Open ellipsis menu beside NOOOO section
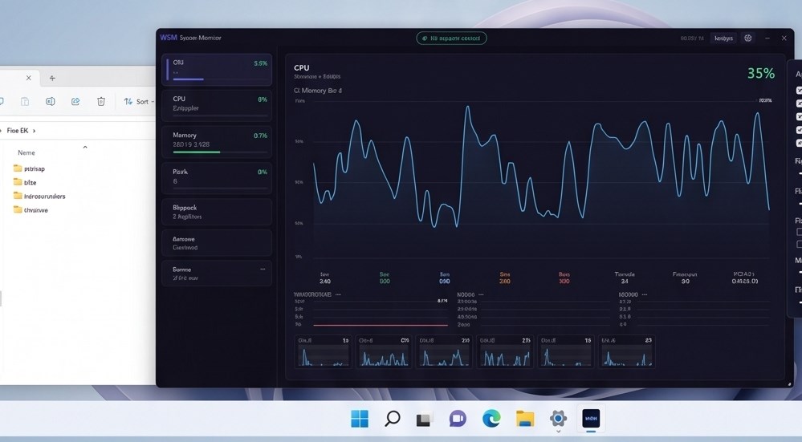The width and height of the screenshot is (802, 442). 481,294
